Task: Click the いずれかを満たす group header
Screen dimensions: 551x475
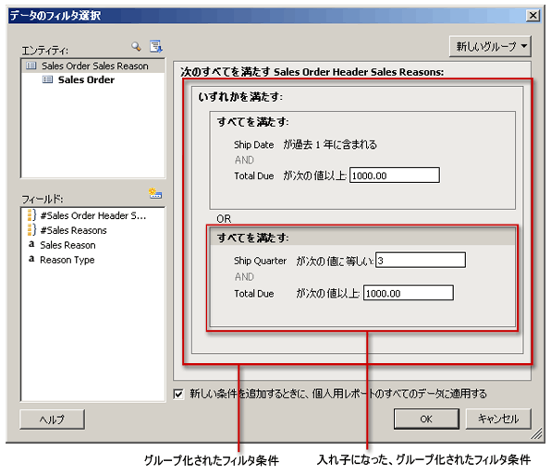Action: 240,97
